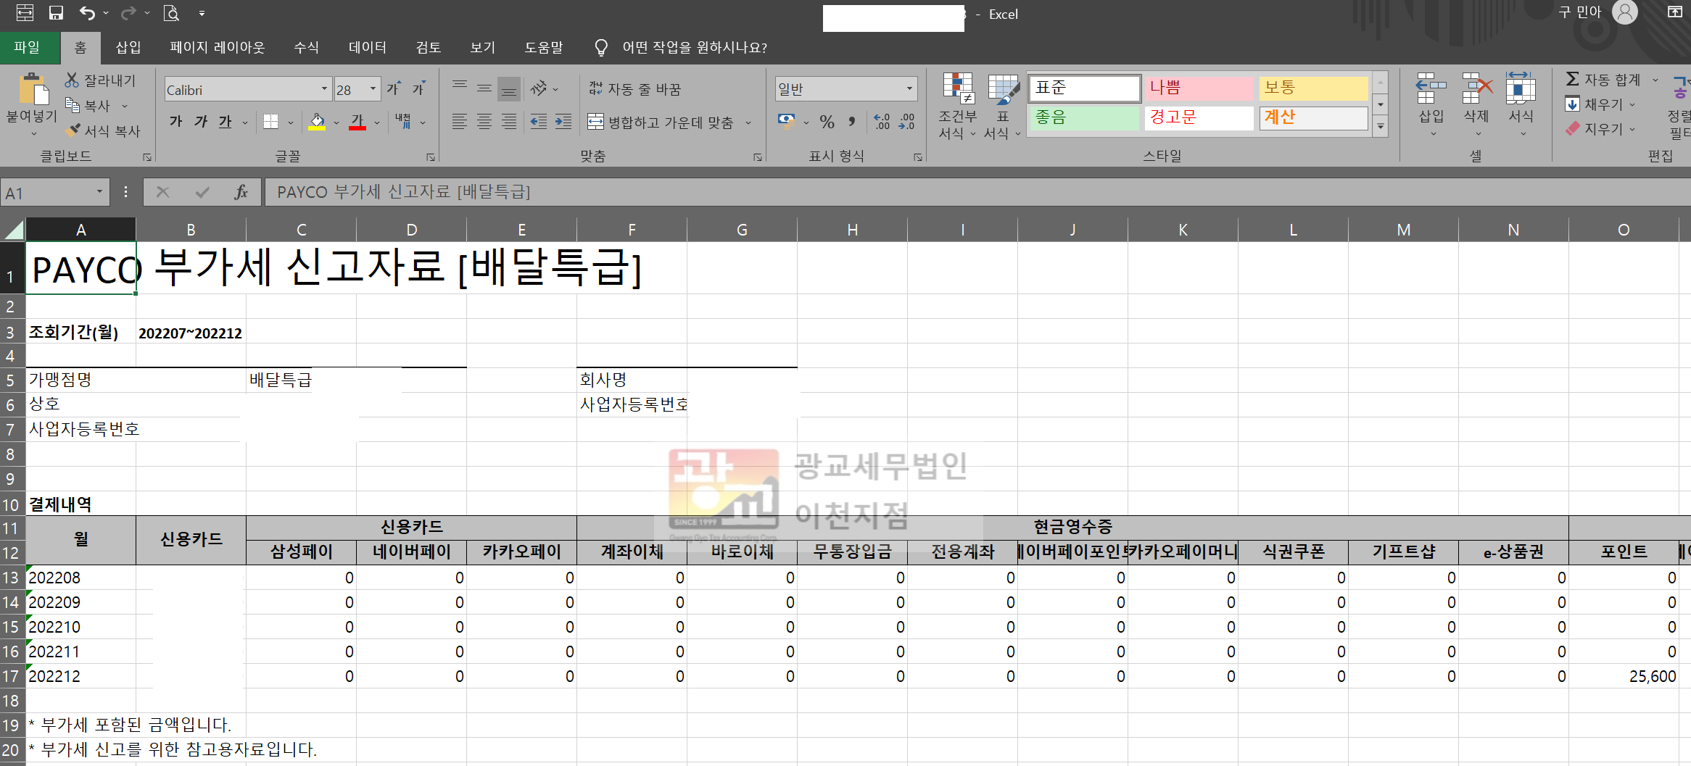The height and width of the screenshot is (766, 1691).
Task: Select the column H header
Action: point(852,230)
